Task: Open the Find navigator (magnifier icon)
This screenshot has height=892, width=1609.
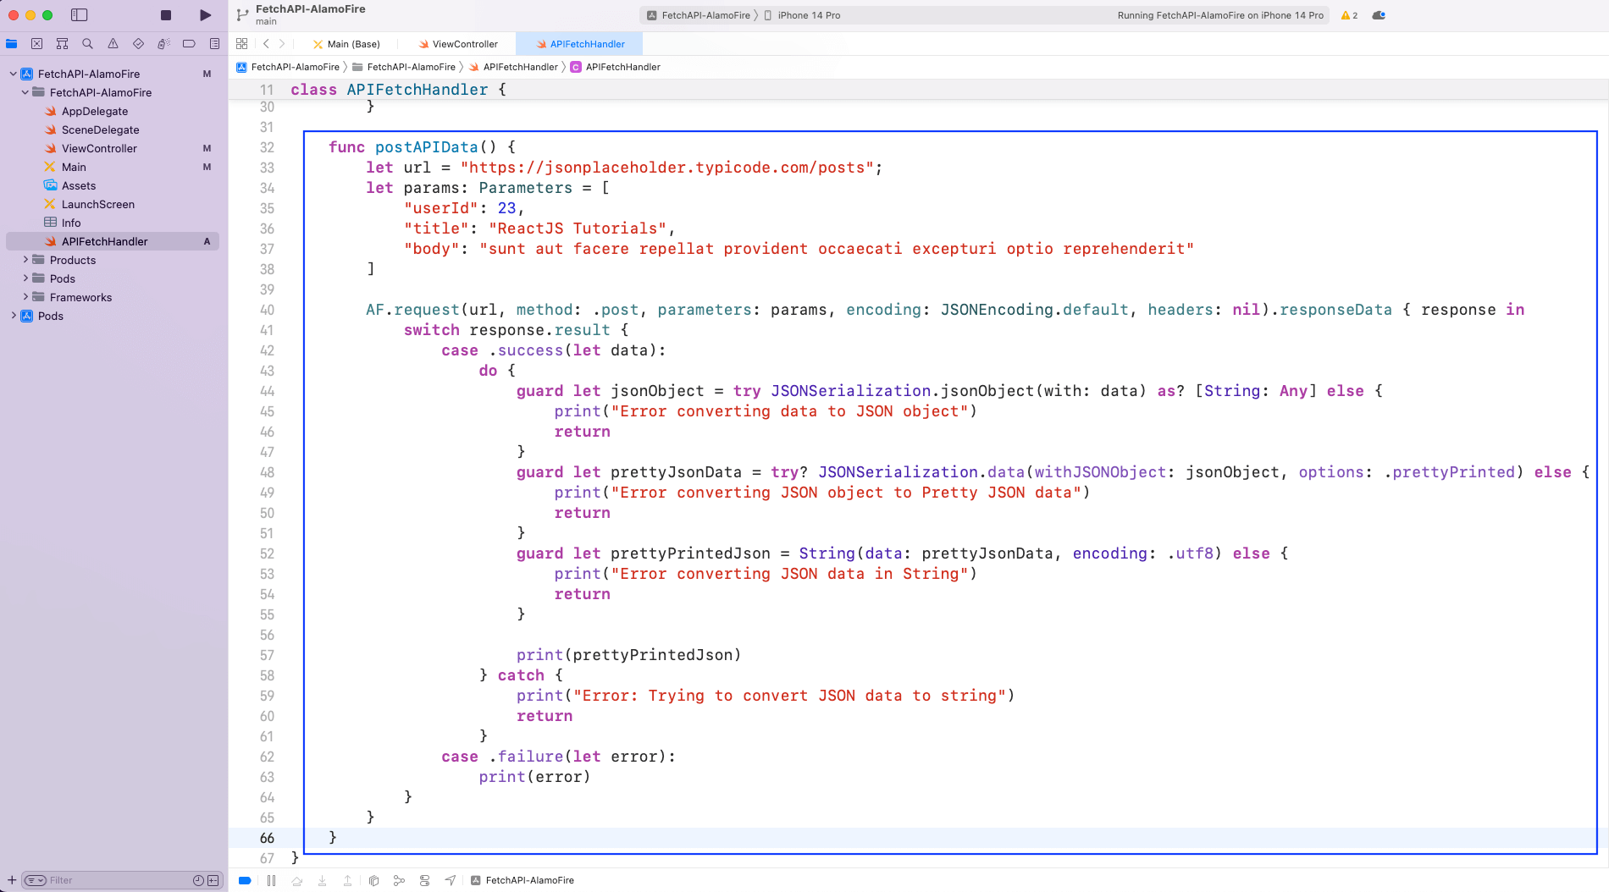Action: coord(87,44)
